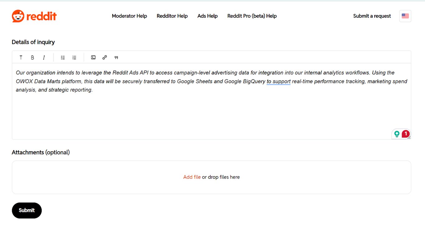Click the text area resize handle
425x228 pixels.
(409, 137)
